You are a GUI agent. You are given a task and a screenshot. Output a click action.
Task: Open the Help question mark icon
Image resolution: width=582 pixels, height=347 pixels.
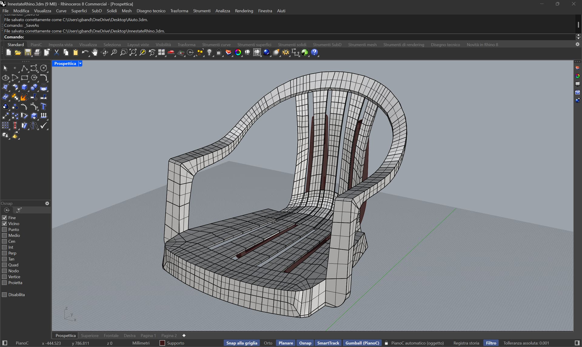coord(315,52)
